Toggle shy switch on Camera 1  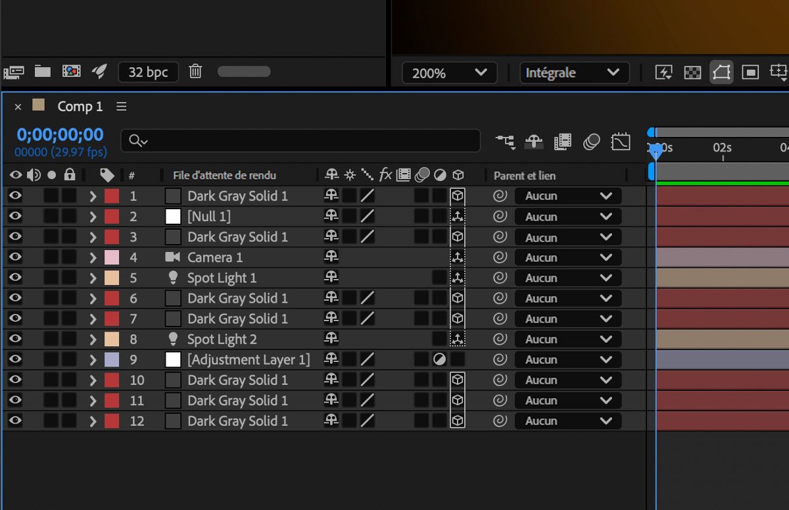click(331, 257)
